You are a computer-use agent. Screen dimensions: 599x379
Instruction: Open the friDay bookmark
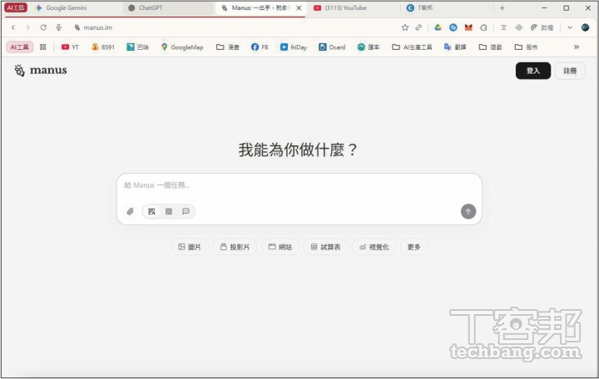294,47
